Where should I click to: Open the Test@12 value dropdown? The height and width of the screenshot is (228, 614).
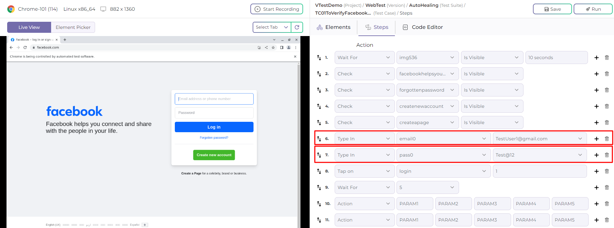(x=540, y=155)
